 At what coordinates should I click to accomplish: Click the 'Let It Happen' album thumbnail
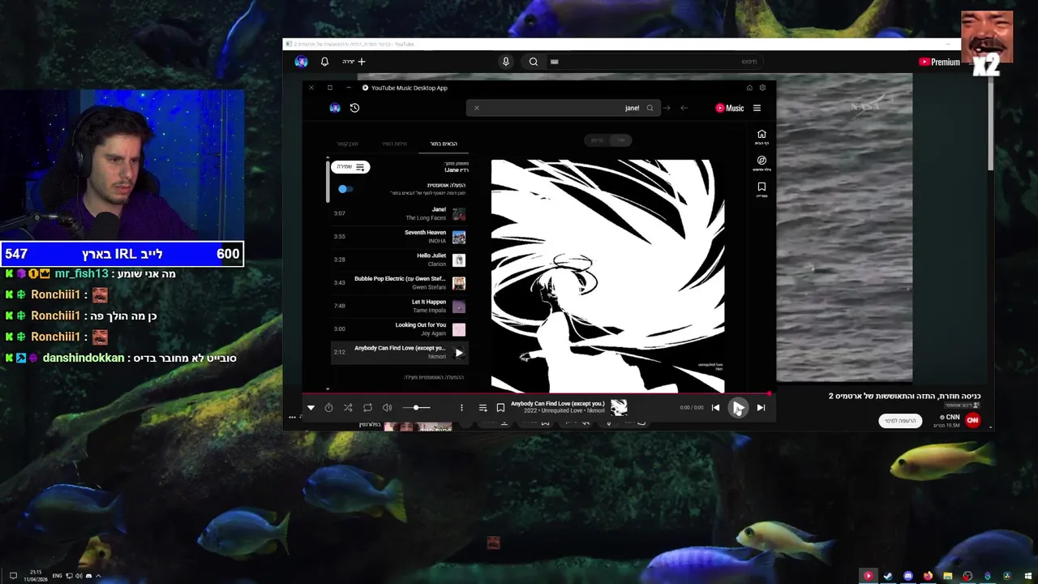pos(459,307)
